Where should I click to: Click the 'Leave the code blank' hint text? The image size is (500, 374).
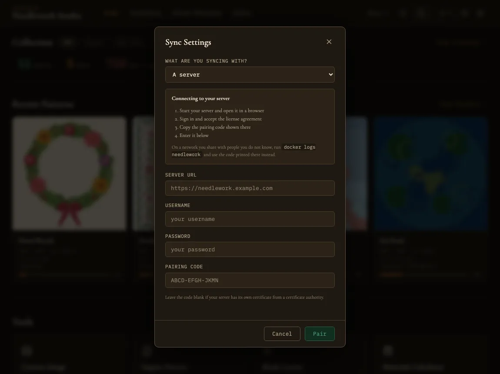(x=245, y=297)
